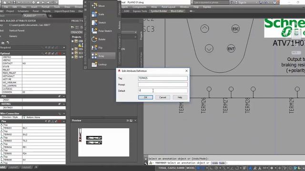Click the Sign In link in title bar
Viewport: 305px width, 171px height.
coord(243,2)
